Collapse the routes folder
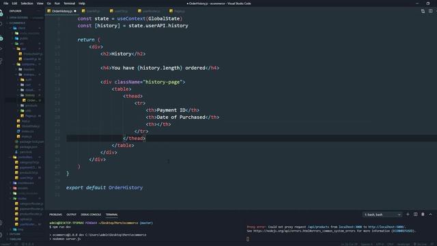Image resolution: width=437 pixels, height=246 pixels. pyautogui.click(x=21, y=198)
